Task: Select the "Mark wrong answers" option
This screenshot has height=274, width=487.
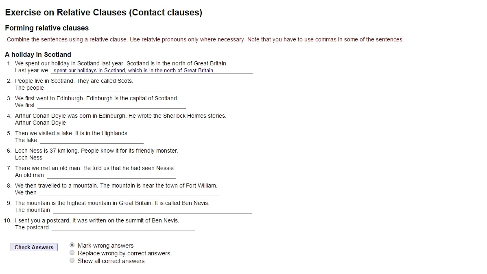Action: point(72,245)
